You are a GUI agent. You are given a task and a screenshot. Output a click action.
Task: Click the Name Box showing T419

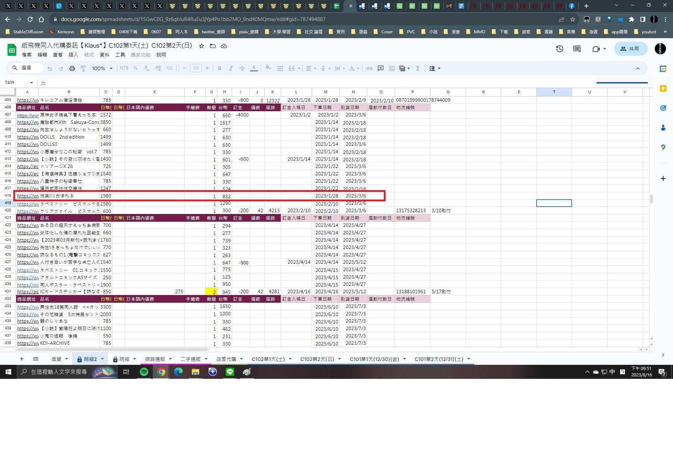[17, 83]
